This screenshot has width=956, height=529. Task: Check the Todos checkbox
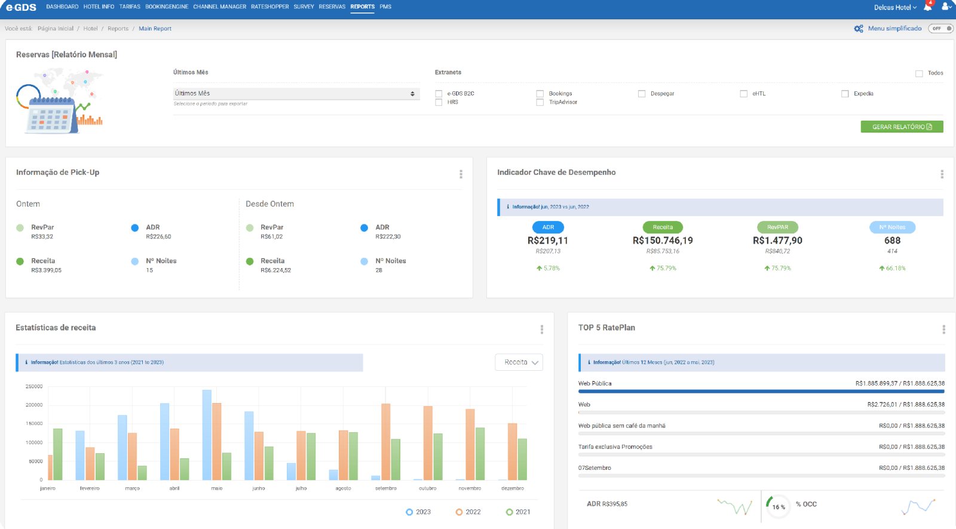[919, 73]
